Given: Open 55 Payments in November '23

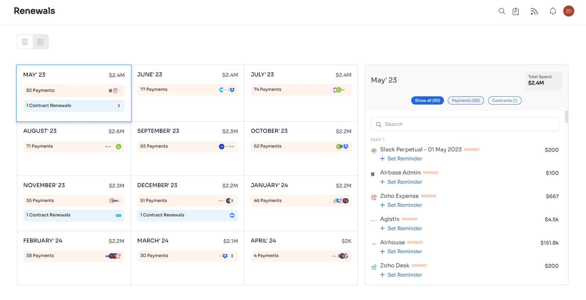Looking at the screenshot, I should pyautogui.click(x=74, y=201).
